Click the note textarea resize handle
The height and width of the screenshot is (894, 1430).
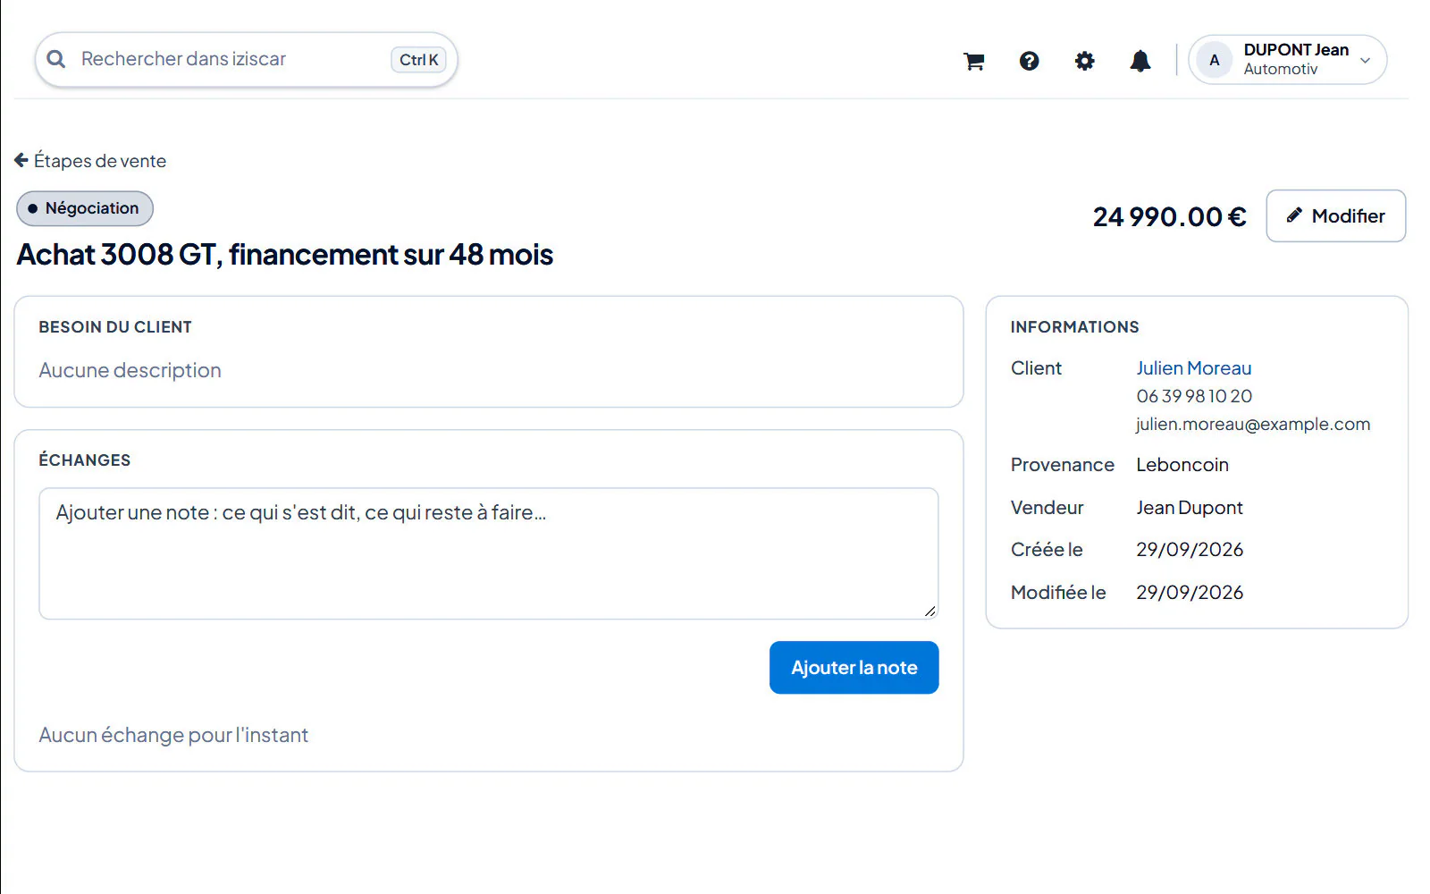coord(929,611)
